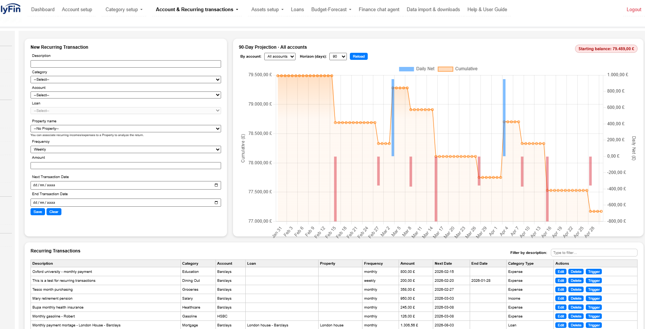Screen dimensions: 645x329
Task: Open the Finance chat agent
Action: (379, 10)
